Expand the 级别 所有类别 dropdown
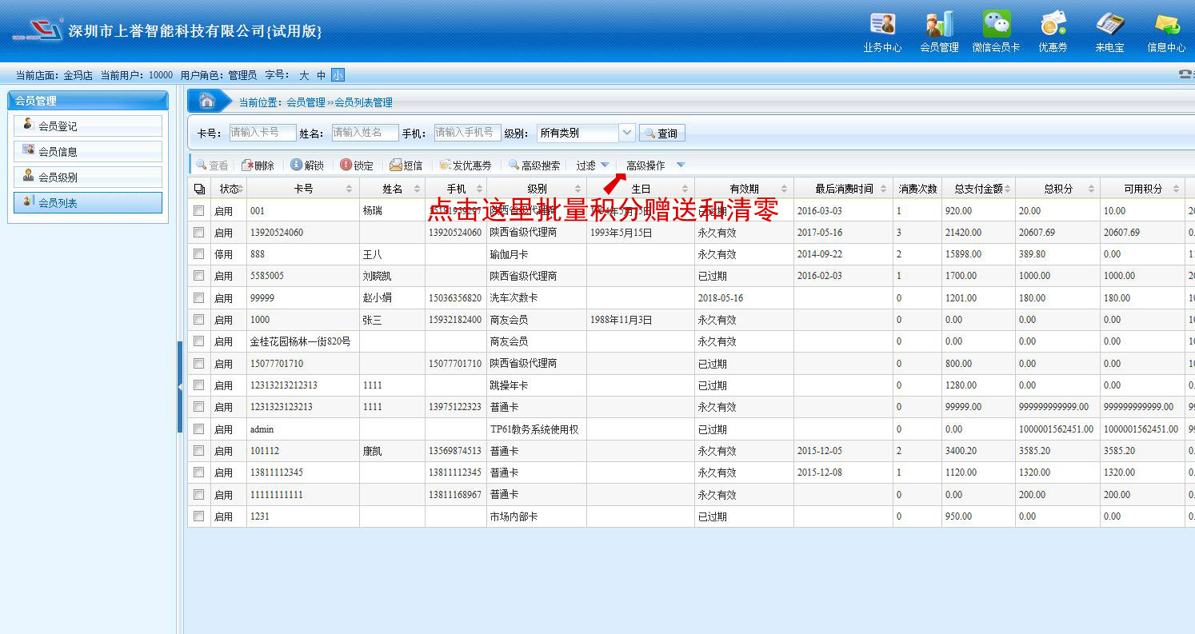Image resolution: width=1195 pixels, height=634 pixels. [x=627, y=133]
